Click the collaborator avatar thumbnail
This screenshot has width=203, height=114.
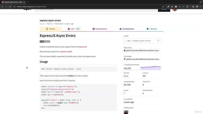[126, 112]
